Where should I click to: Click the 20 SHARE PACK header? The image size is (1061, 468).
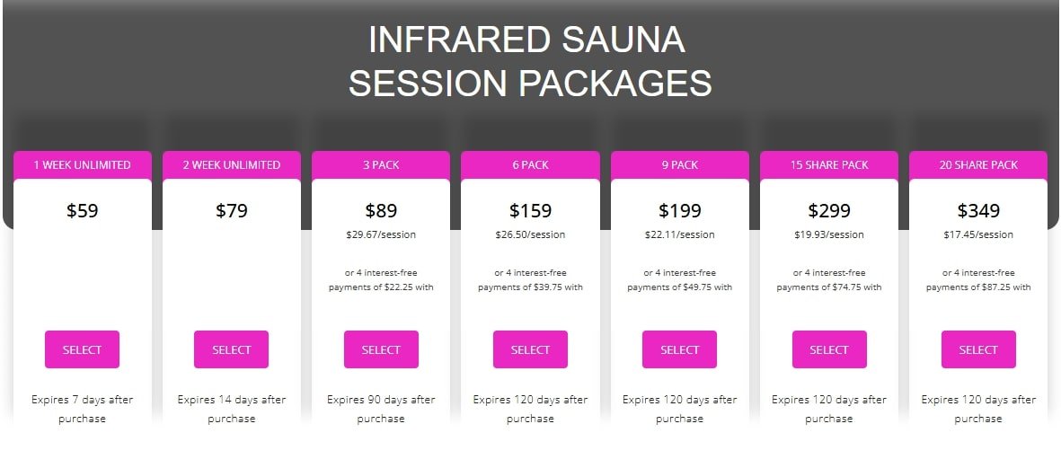coord(978,165)
